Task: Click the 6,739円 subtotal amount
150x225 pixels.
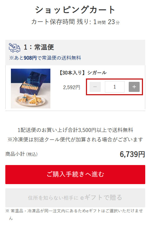Action: 132,154
